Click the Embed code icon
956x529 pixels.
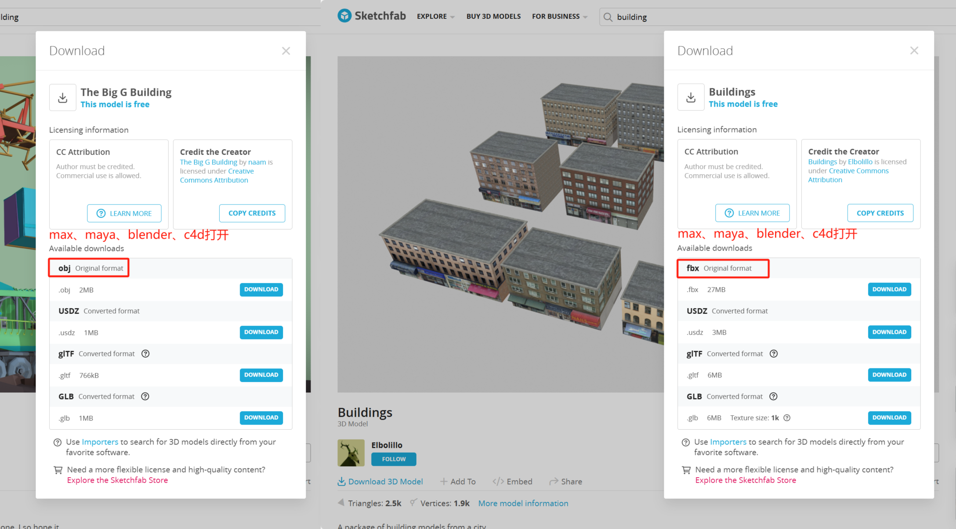pos(498,482)
